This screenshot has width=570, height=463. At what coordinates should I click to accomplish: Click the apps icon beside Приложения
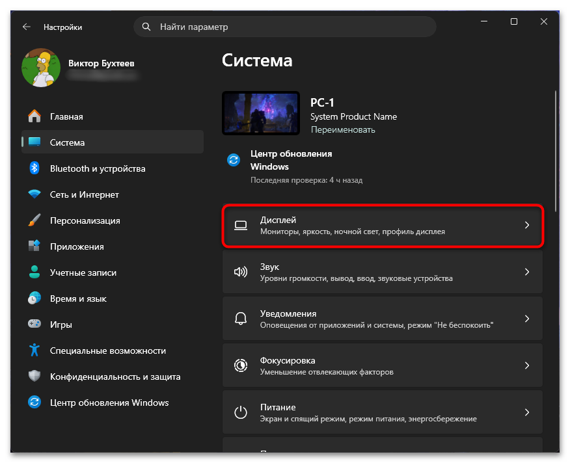34,246
